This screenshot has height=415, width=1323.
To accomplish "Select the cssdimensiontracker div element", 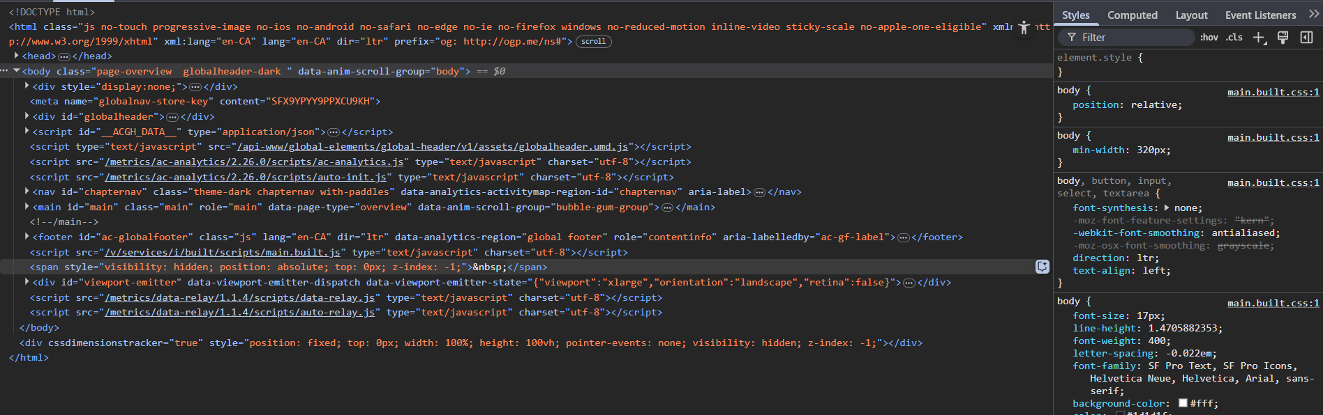I will [471, 343].
